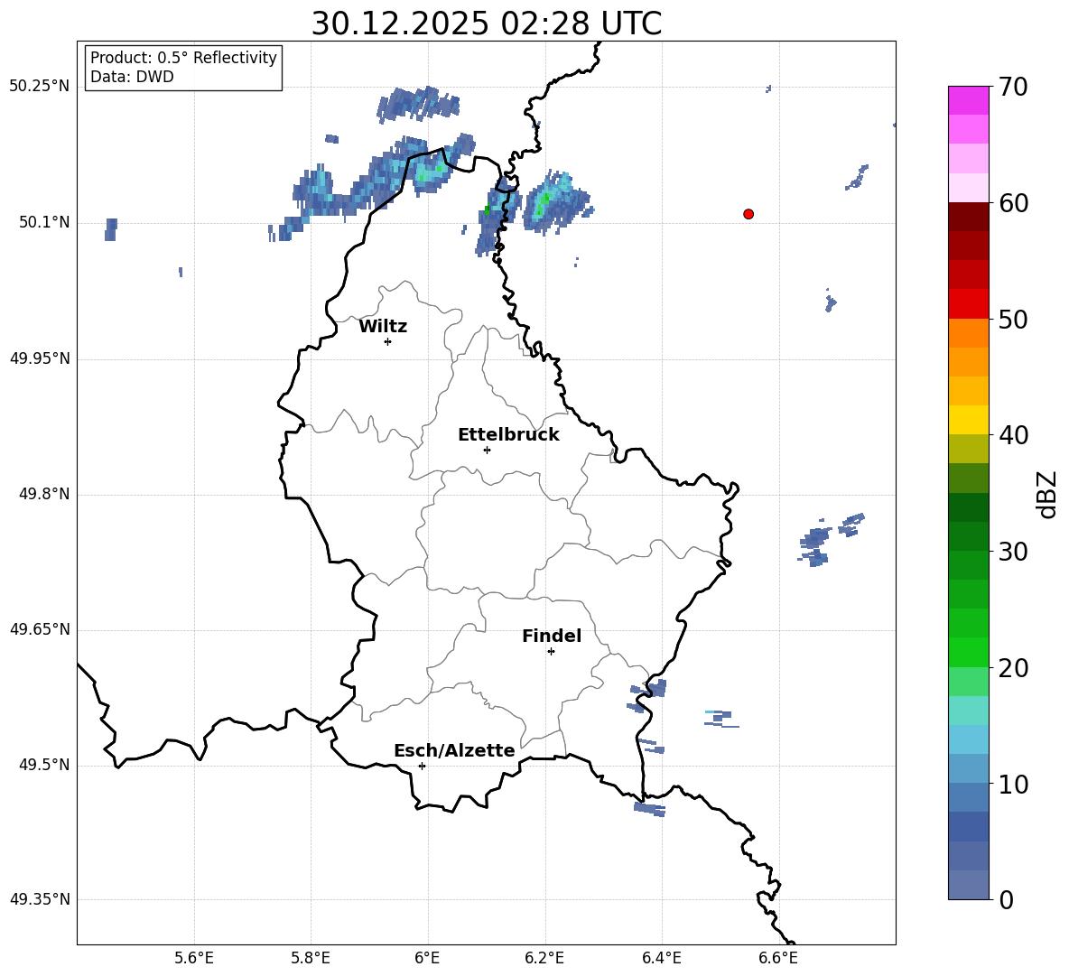Click the 10 value on the colorbar
Screen dimensions: 1069x976
click(1013, 784)
